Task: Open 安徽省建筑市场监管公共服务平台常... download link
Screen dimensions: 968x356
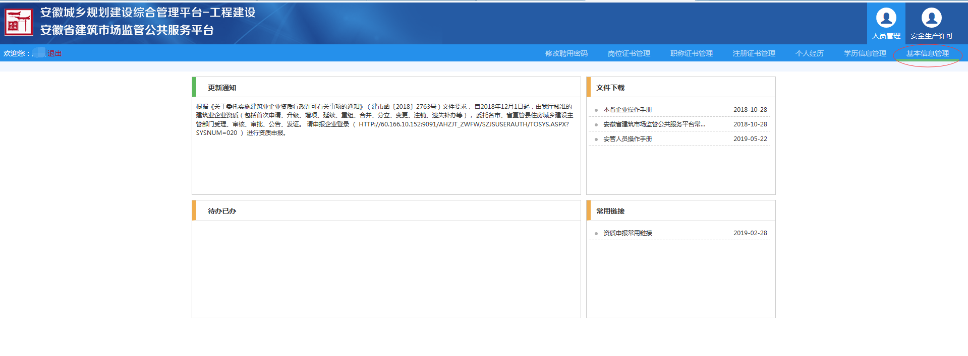Action: tap(654, 124)
